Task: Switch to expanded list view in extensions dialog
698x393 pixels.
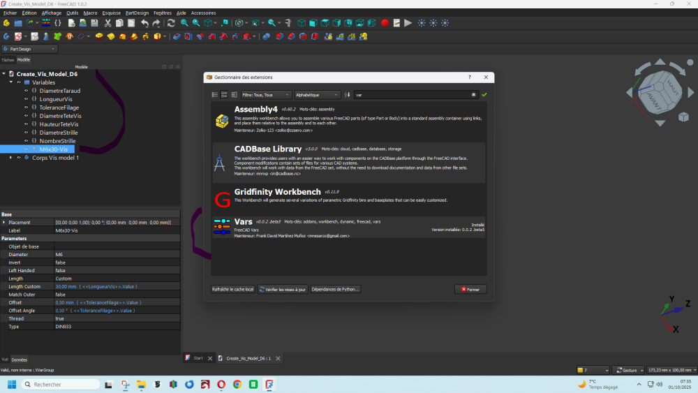Action: (224, 95)
